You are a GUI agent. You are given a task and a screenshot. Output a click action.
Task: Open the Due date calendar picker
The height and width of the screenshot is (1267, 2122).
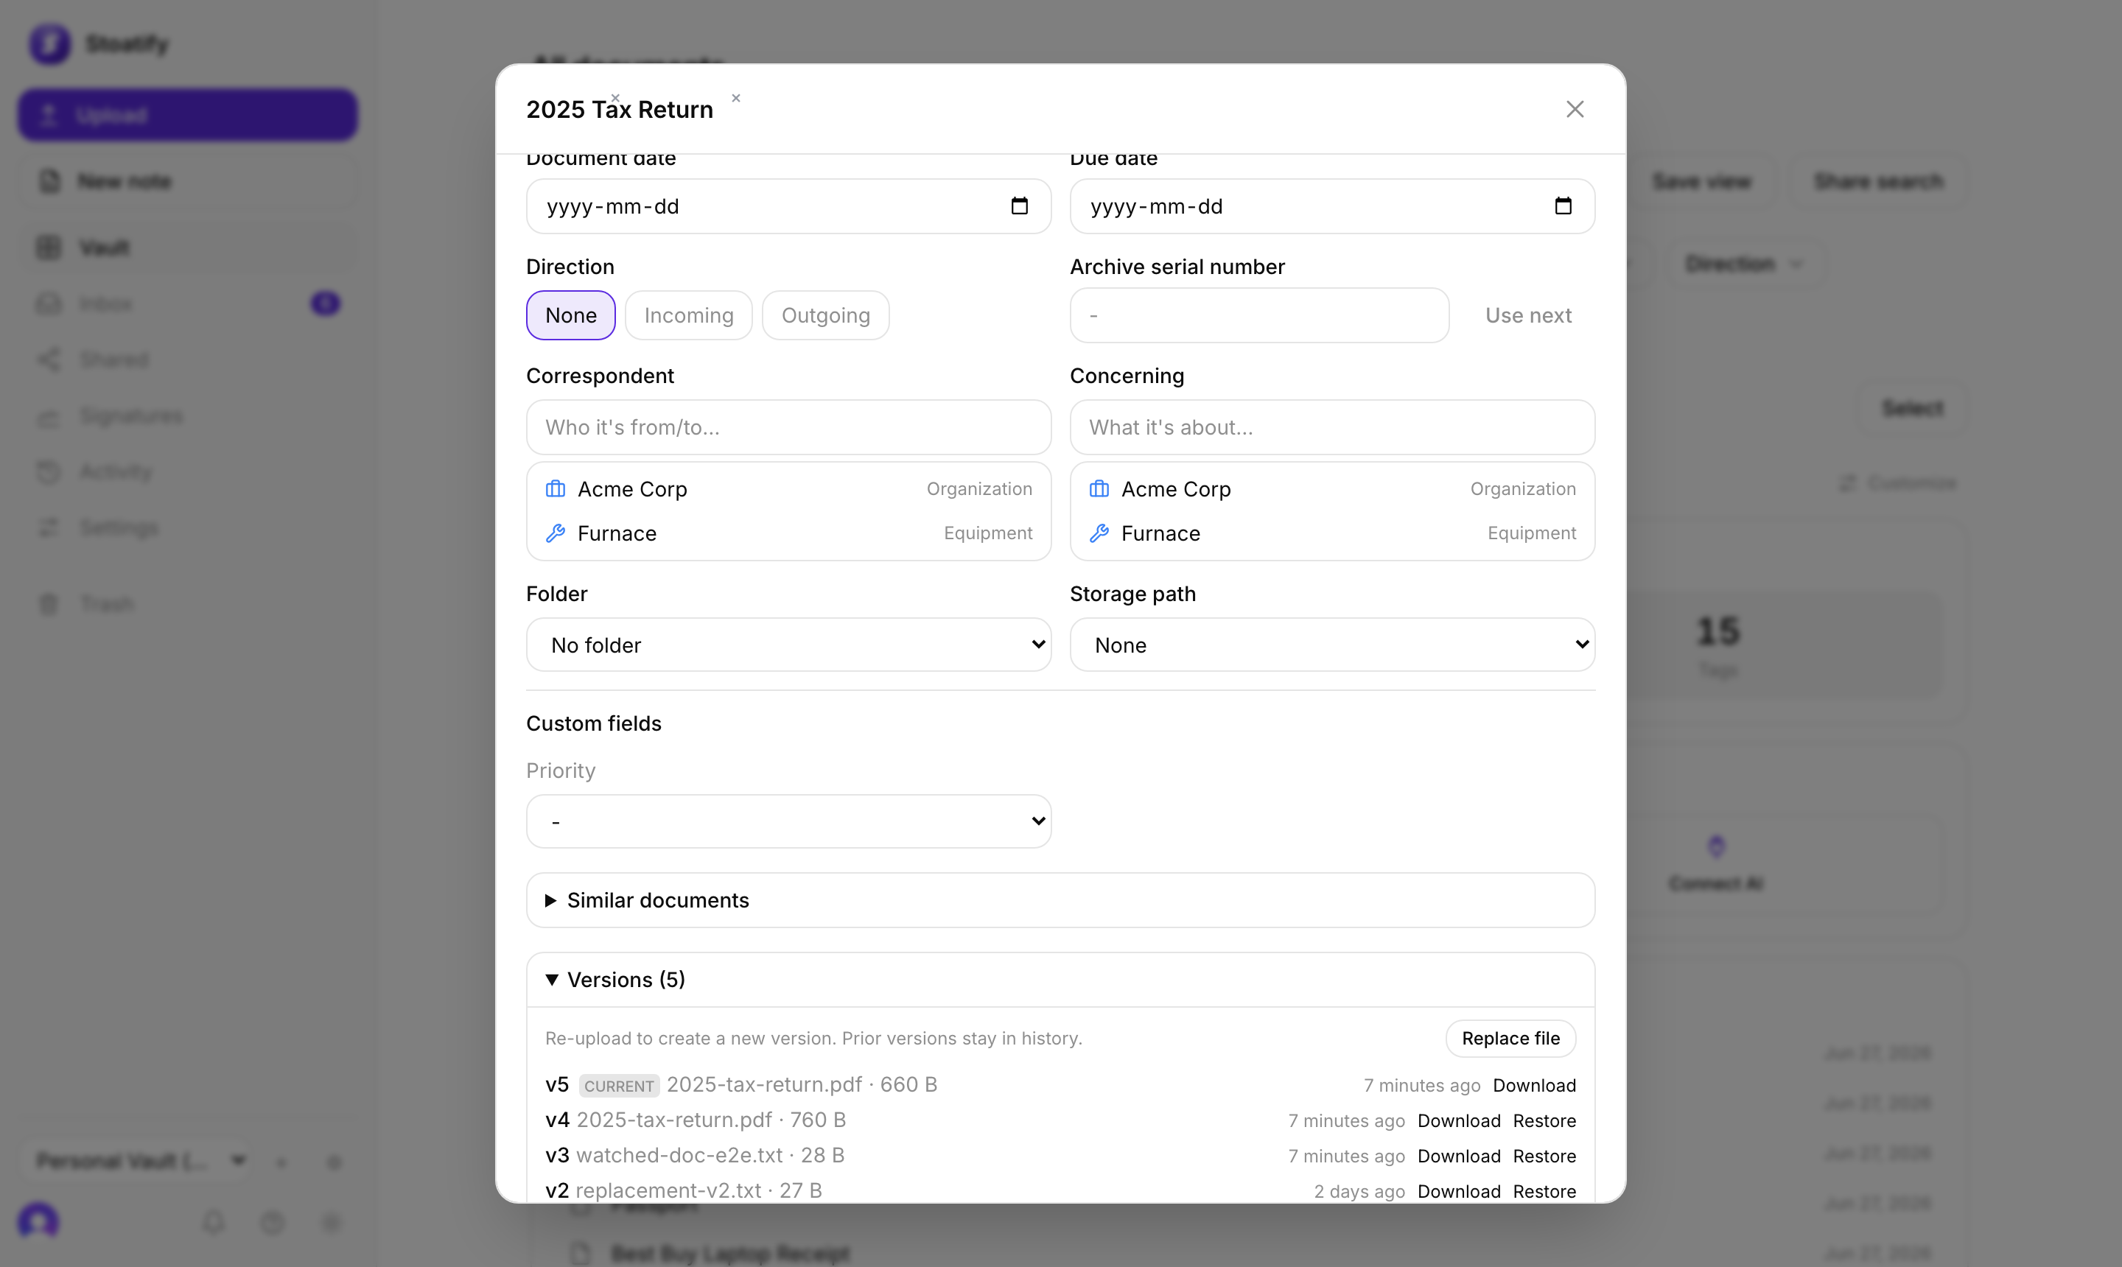[1563, 206]
